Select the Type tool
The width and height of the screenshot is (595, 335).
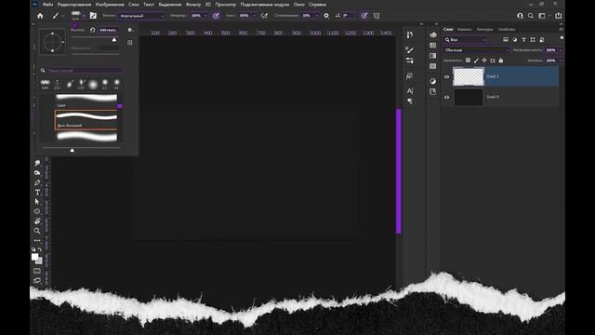click(x=37, y=193)
